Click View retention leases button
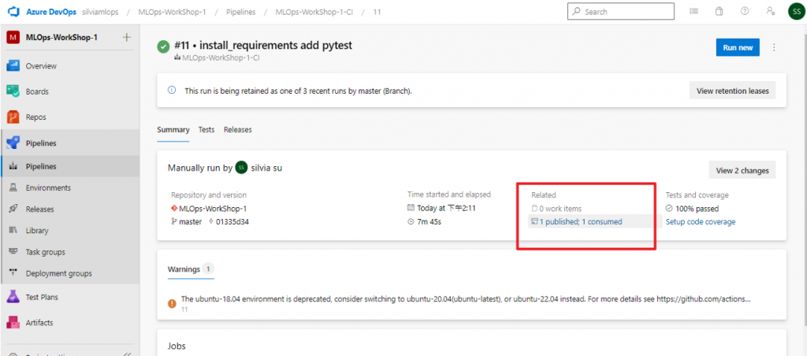Viewport: 807px width, 356px height. tap(732, 91)
